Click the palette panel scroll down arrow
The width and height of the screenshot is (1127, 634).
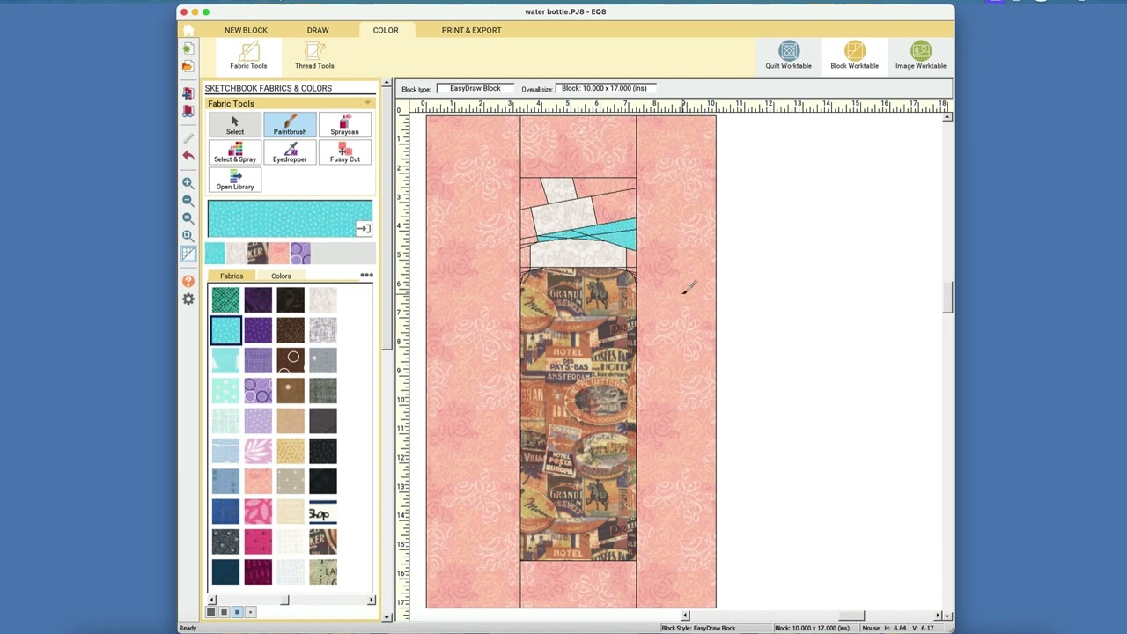point(387,617)
